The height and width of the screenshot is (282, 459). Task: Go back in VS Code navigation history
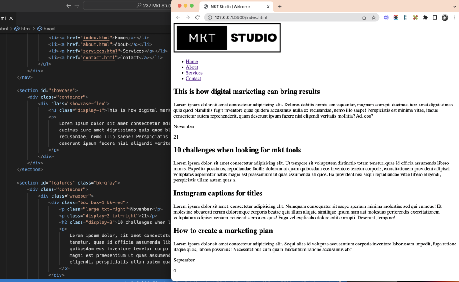point(69,5)
